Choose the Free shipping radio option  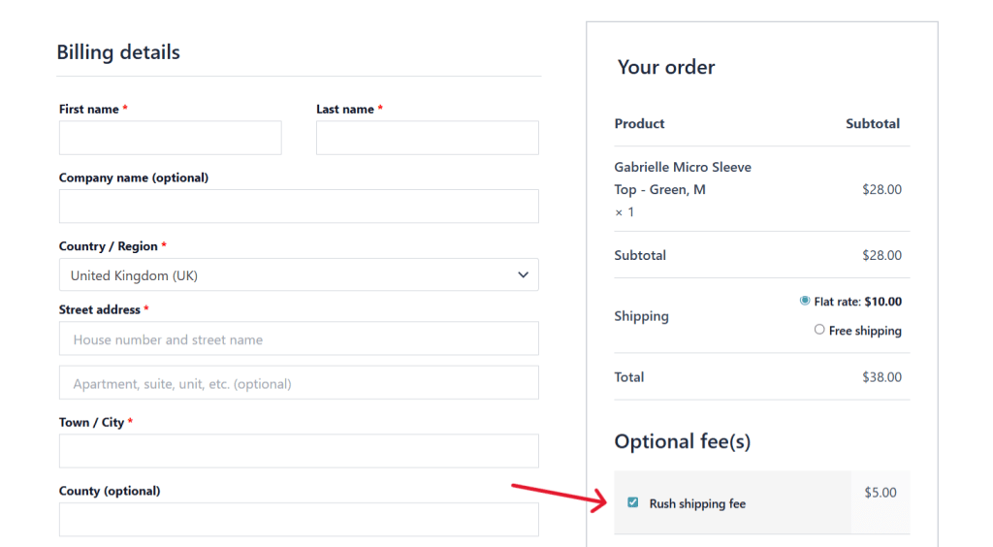pos(819,330)
